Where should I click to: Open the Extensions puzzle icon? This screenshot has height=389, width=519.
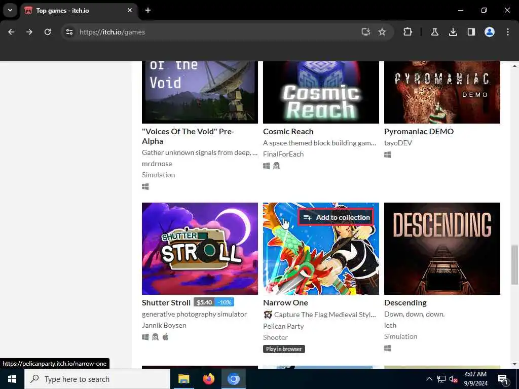coord(408,32)
